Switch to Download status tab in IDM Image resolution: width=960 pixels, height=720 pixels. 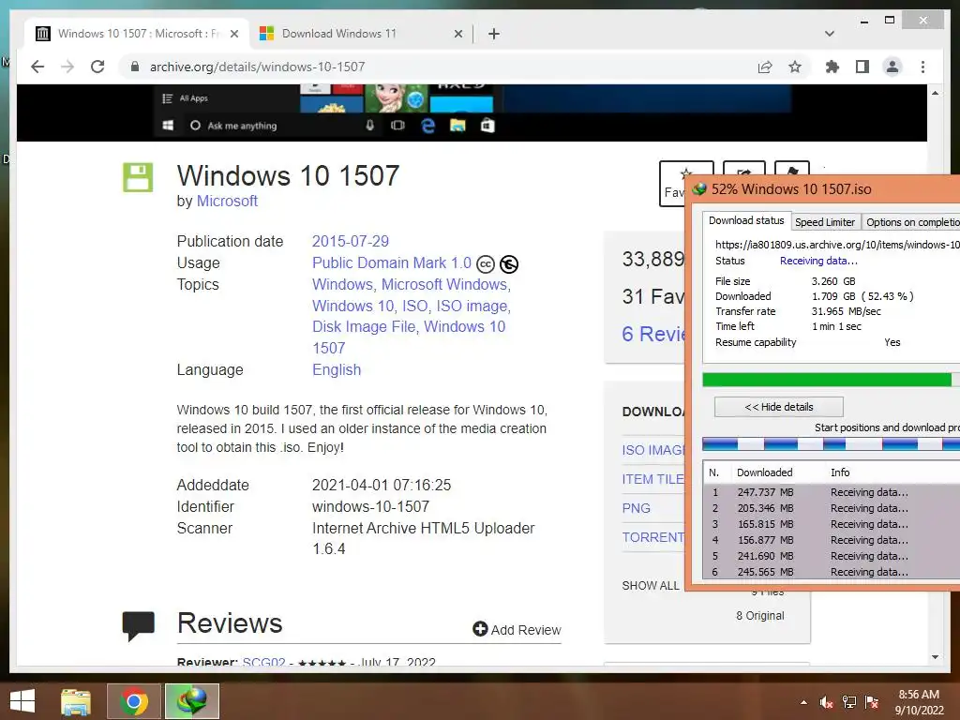click(x=745, y=220)
